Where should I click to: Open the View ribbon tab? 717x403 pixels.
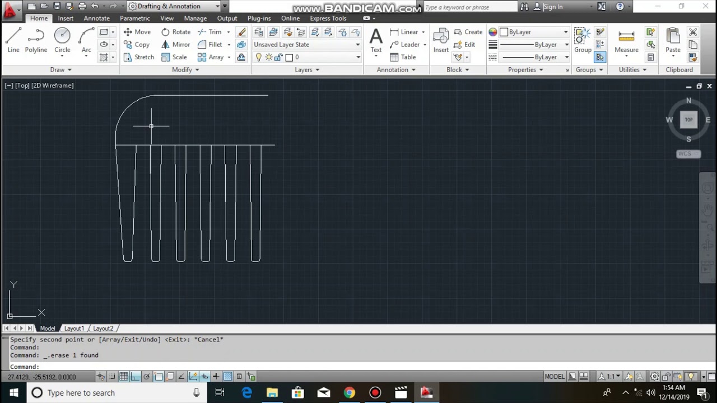click(167, 18)
